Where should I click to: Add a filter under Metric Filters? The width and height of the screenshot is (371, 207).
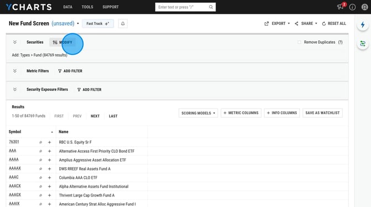(70, 71)
